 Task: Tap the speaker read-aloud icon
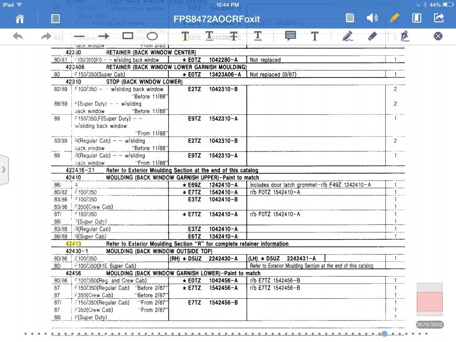372,18
